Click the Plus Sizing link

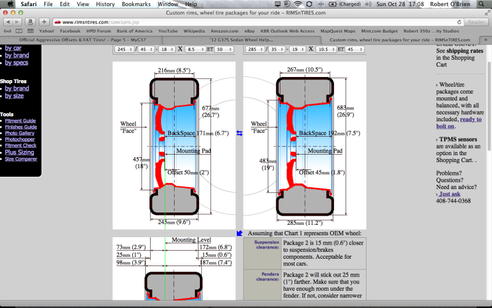point(20,152)
